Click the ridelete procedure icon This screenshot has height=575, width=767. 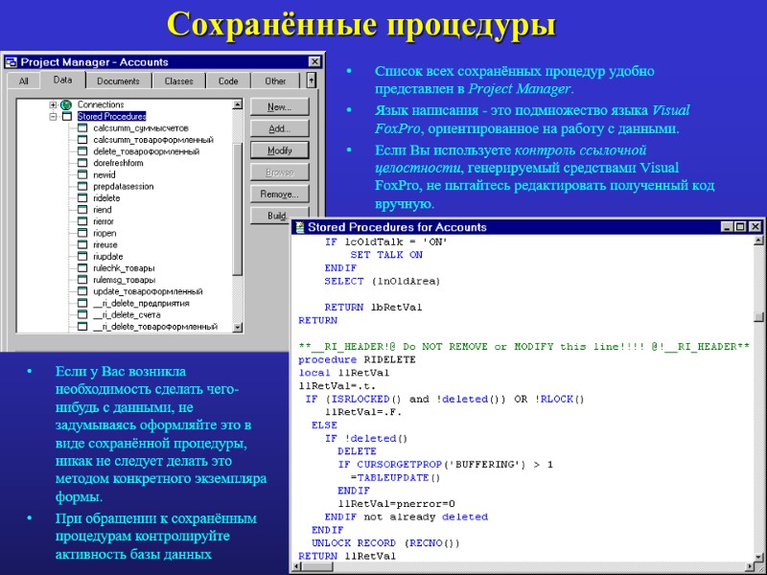(81, 197)
